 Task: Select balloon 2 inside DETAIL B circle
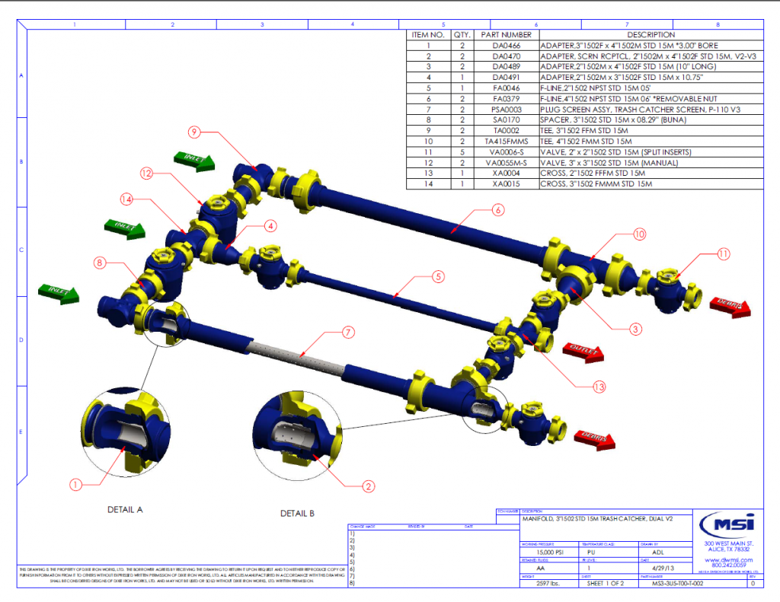click(368, 485)
